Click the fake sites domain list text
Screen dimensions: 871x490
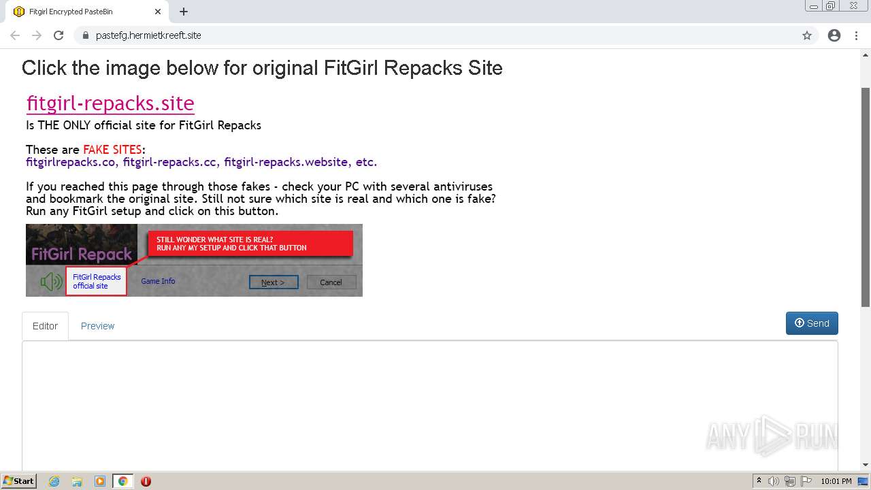tap(201, 162)
